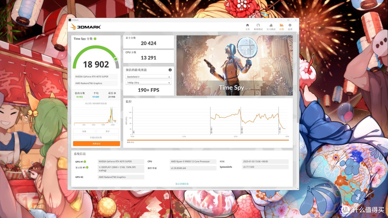The width and height of the screenshot is (388, 218).
Task: Click the info icon next to 最佳
Action: click(115, 93)
